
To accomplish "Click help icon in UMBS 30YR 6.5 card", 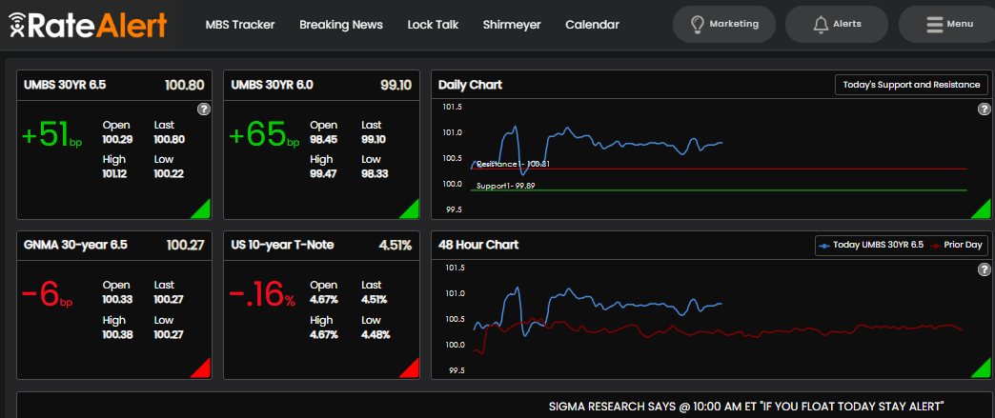I will click(203, 109).
